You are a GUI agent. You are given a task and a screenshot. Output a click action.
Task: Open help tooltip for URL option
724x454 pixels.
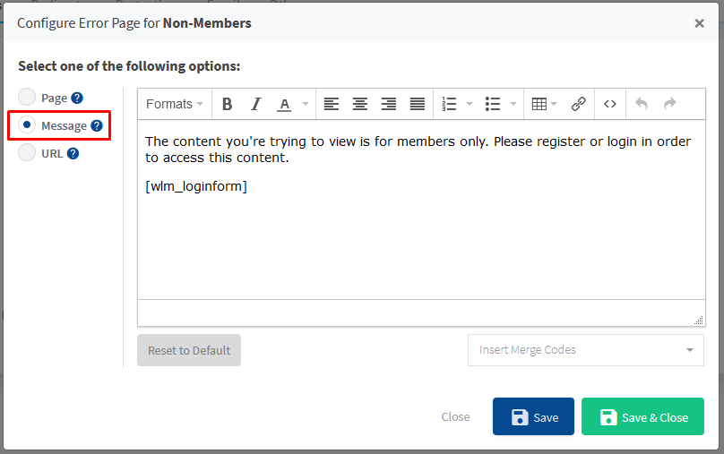(73, 153)
